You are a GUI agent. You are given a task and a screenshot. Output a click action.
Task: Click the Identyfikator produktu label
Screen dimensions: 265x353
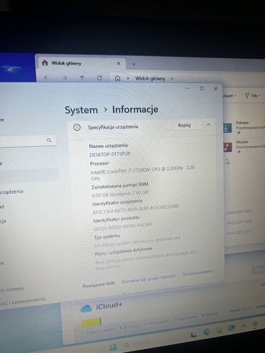pos(117,219)
